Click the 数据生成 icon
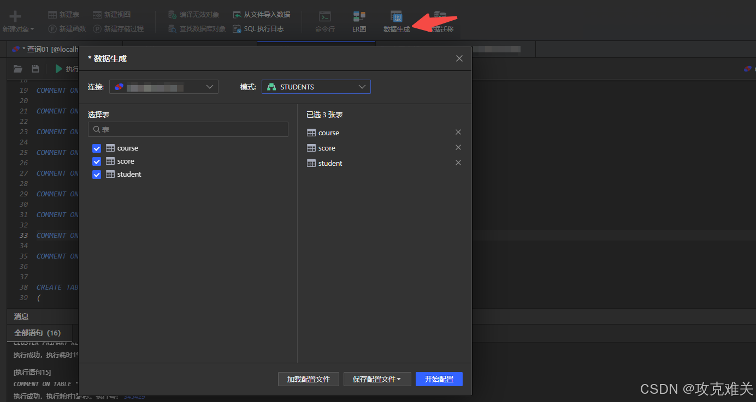 tap(395, 21)
